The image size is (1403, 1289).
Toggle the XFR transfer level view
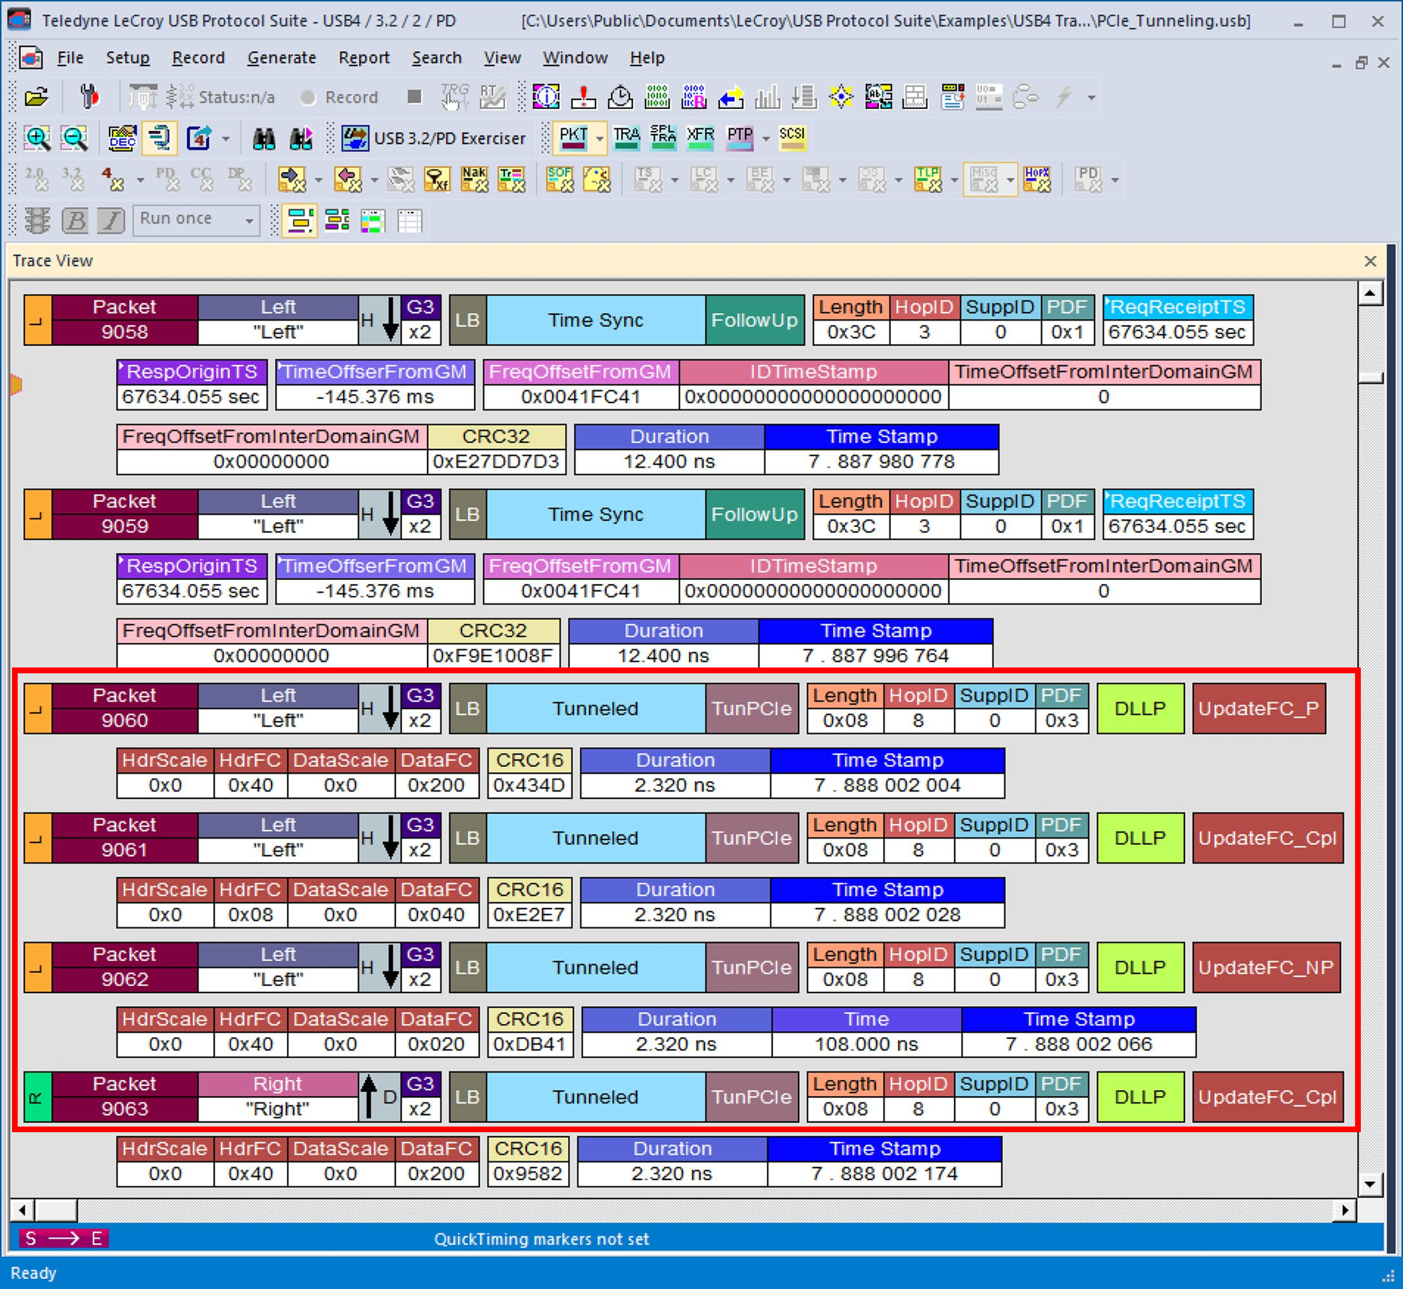point(700,138)
